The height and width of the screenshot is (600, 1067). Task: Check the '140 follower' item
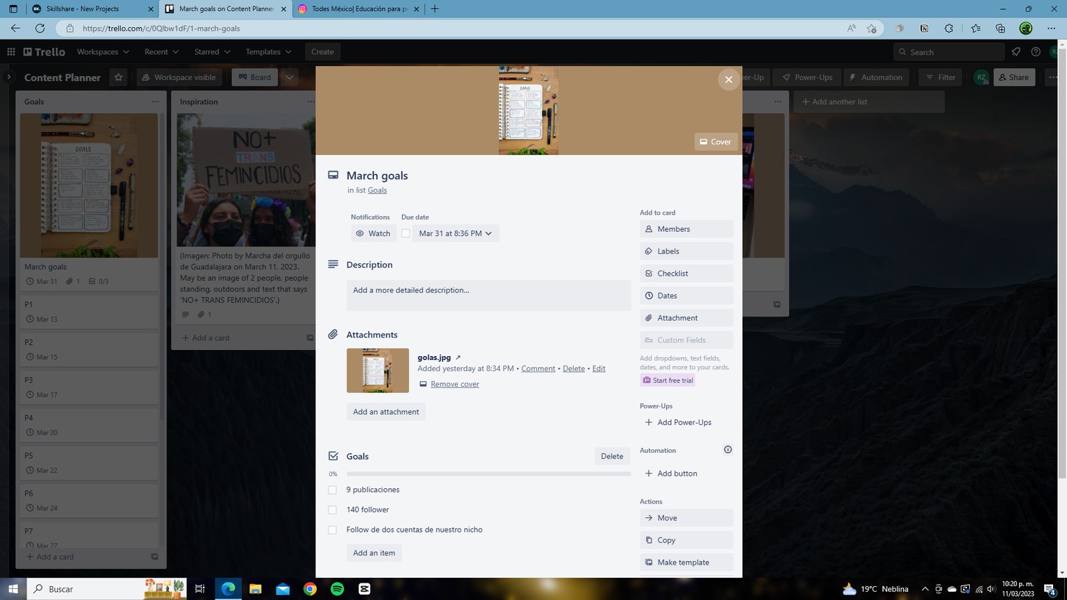332,510
